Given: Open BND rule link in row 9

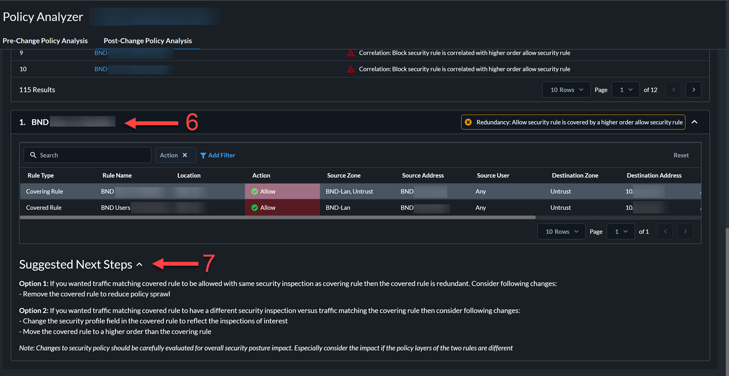Looking at the screenshot, I should click(x=101, y=53).
